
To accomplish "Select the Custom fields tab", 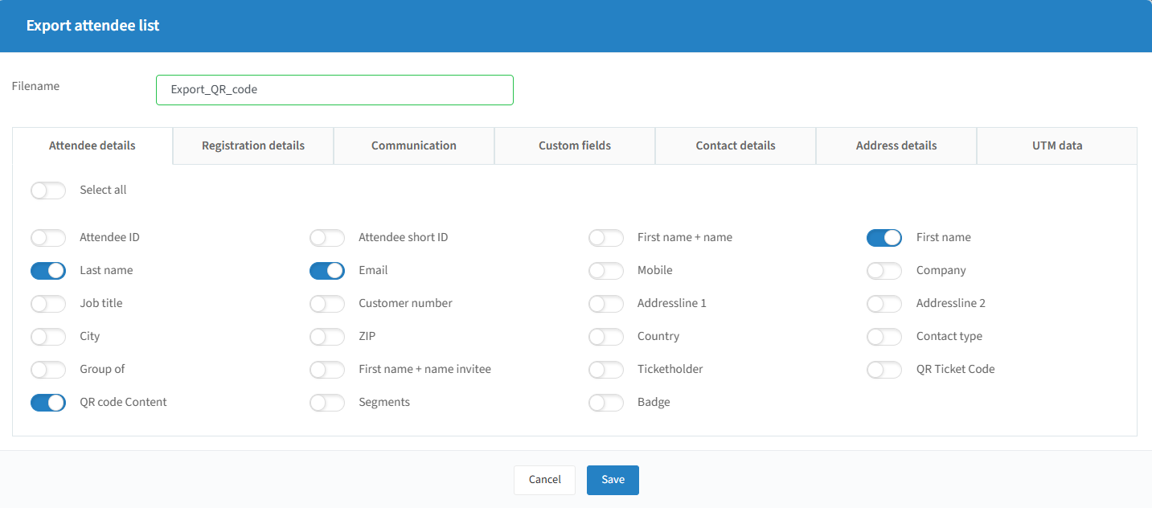I will pos(575,145).
